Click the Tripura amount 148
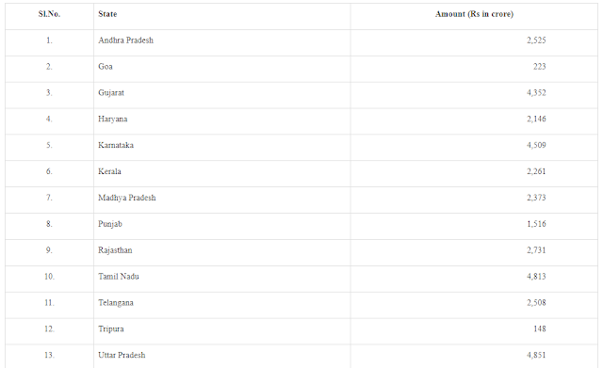The height and width of the screenshot is (368, 603). click(x=540, y=328)
